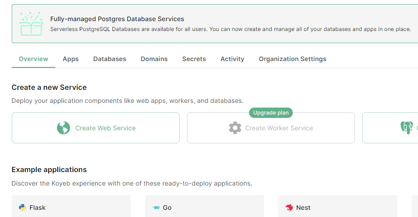Click the Upgrade plan badge
This screenshot has width=418, height=217.
click(271, 113)
